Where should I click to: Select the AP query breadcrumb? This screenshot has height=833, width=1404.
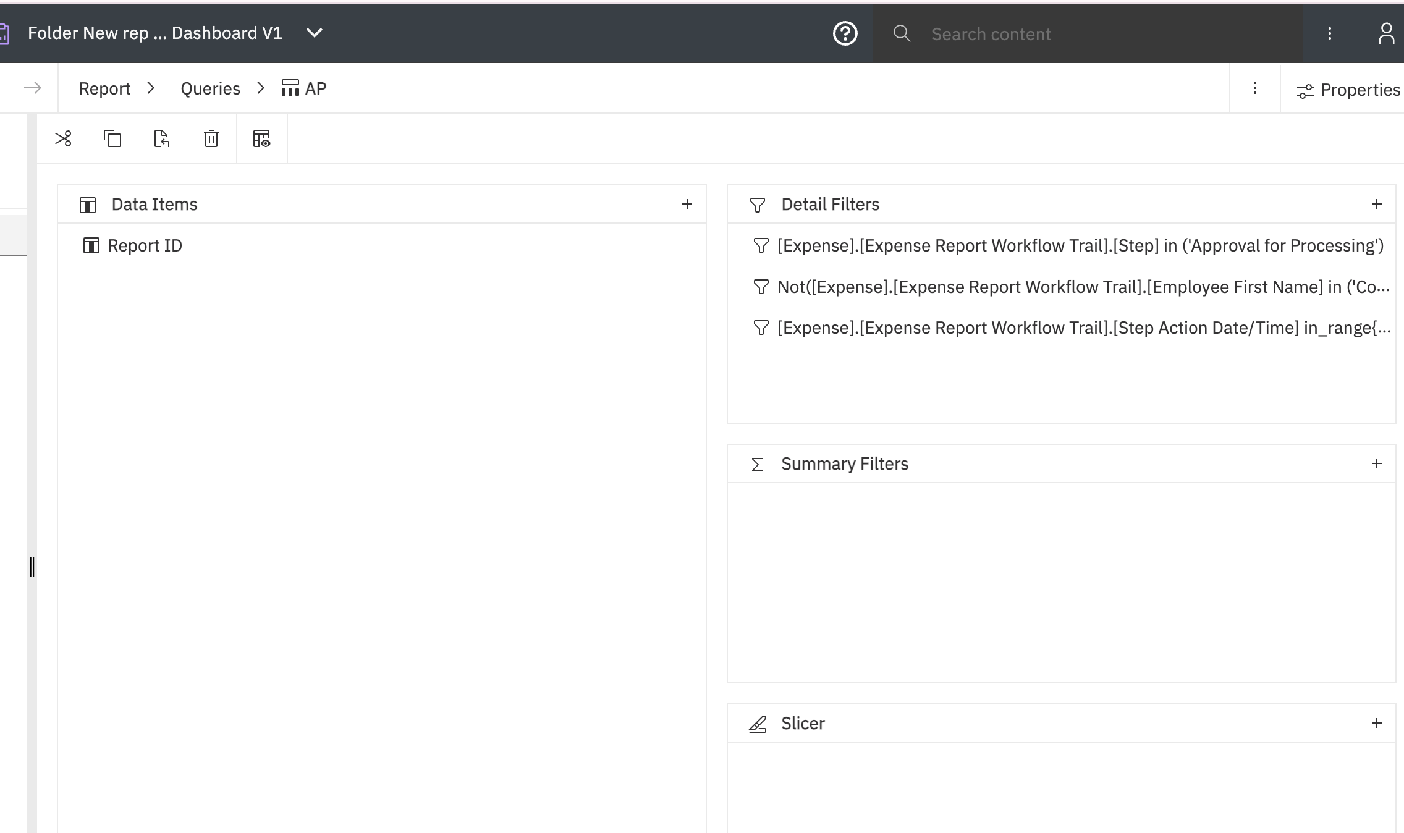(304, 89)
